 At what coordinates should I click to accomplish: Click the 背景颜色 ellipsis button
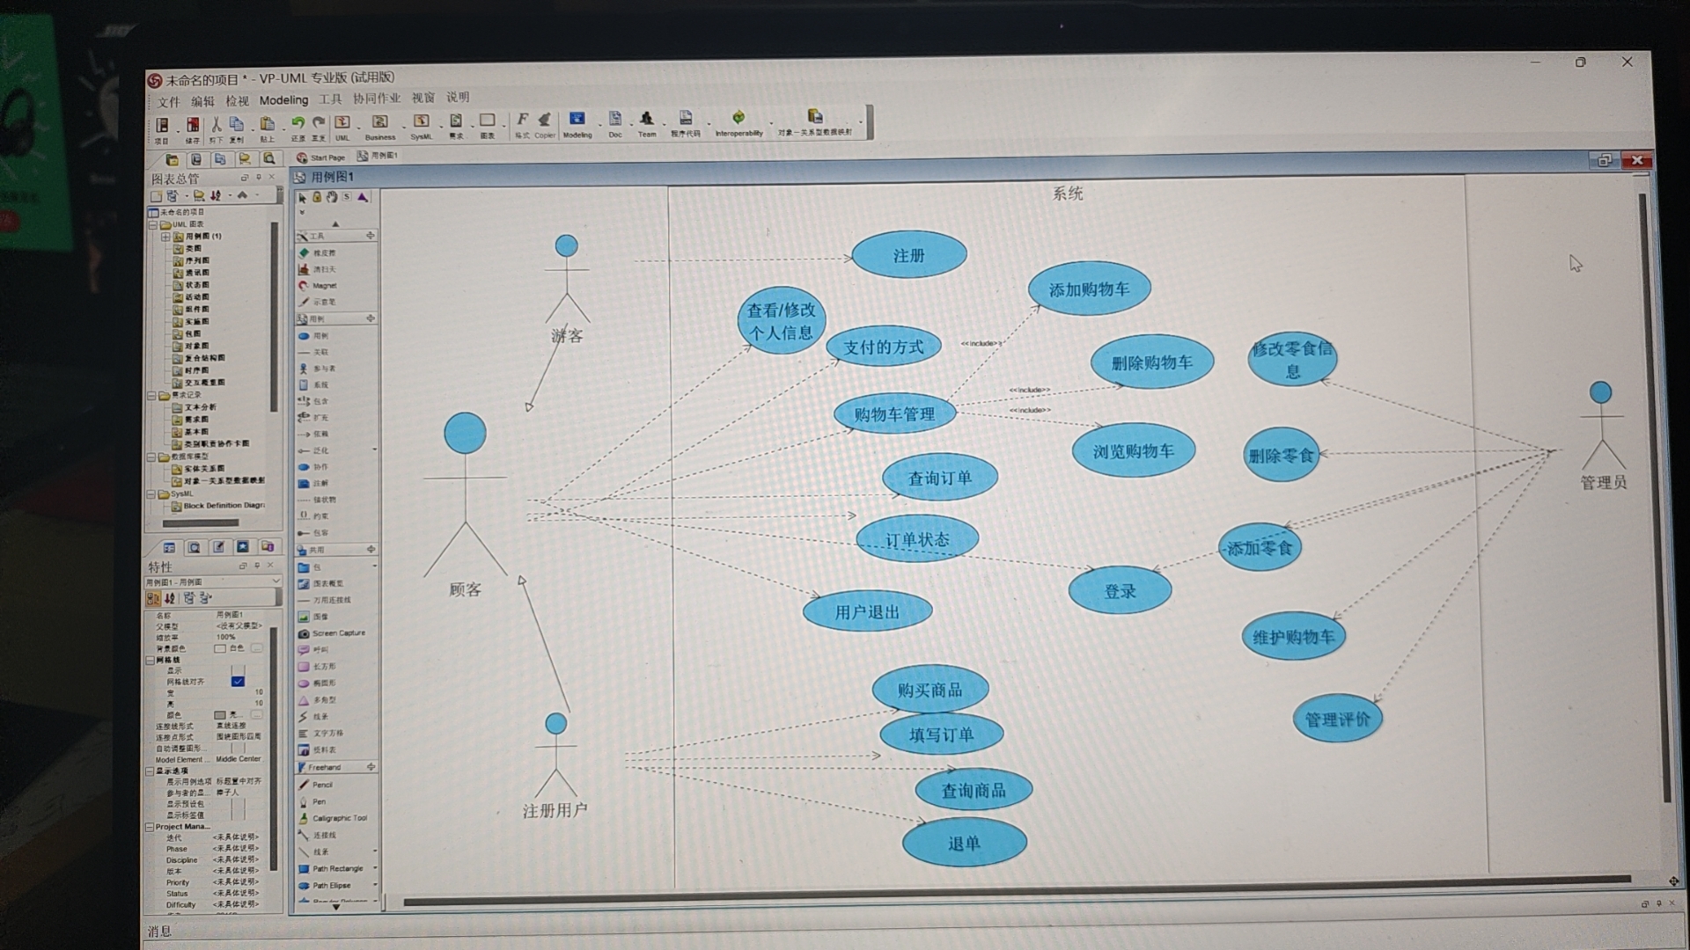pos(257,648)
